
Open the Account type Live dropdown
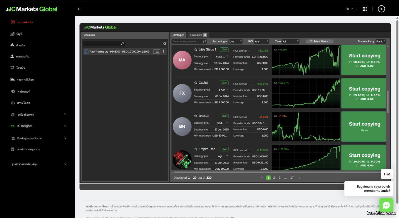pos(235,41)
